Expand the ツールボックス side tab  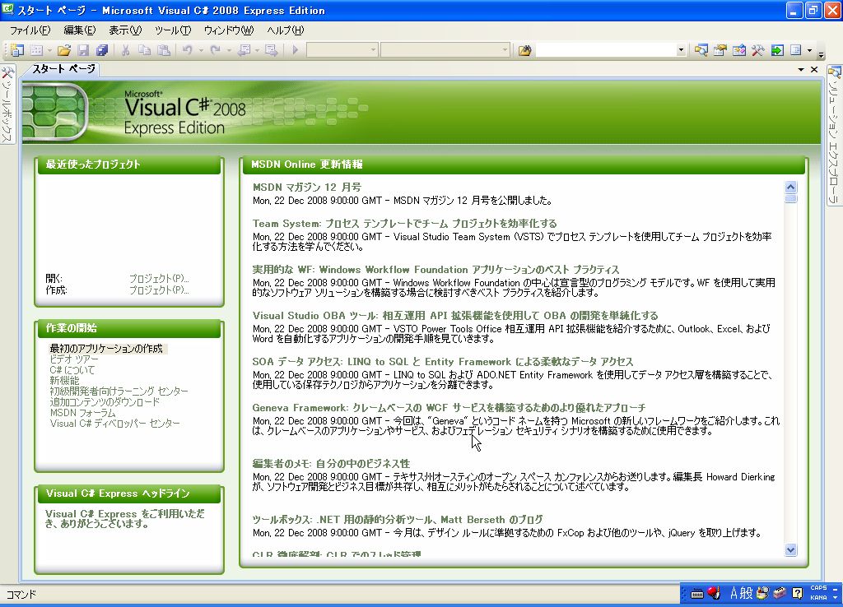7,104
